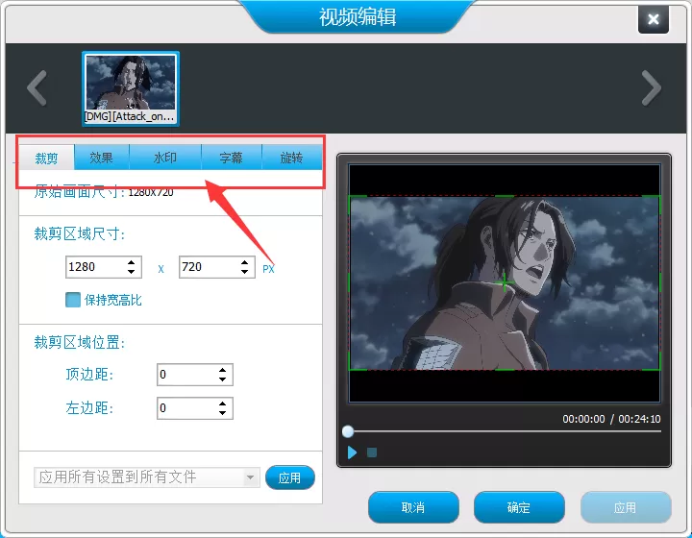Play the video preview
692x538 pixels.
352,452
